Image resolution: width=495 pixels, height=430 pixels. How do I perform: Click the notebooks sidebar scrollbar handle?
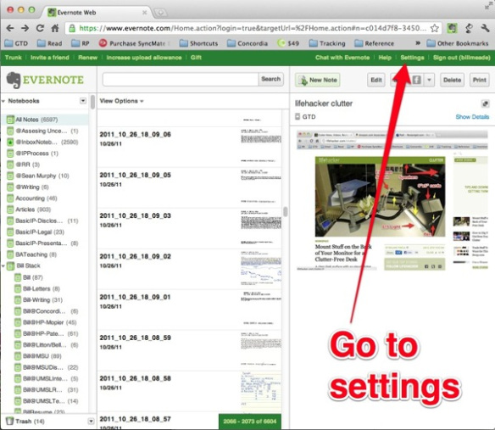click(92, 102)
